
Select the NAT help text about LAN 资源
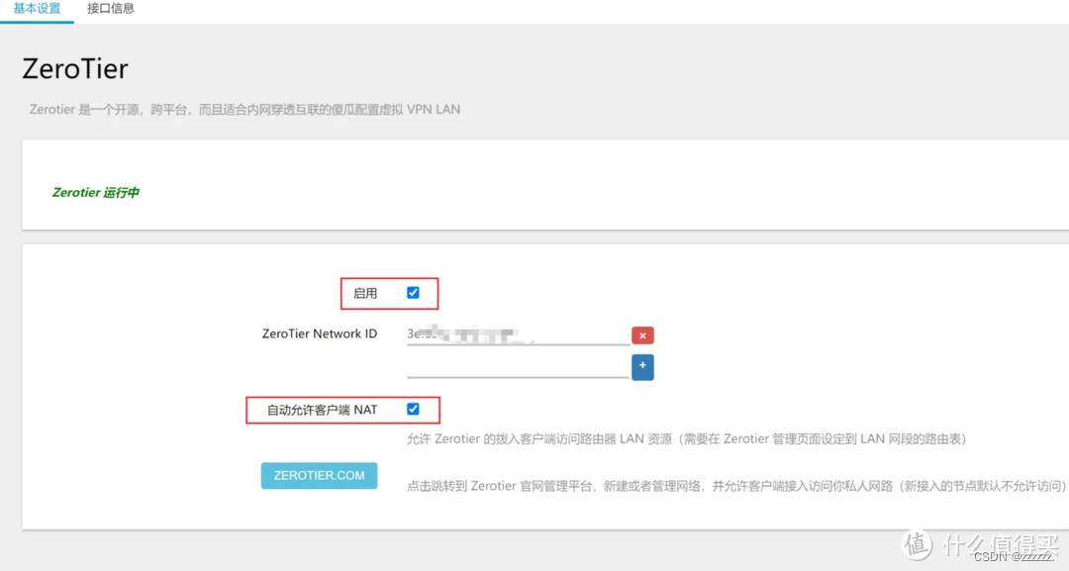(687, 439)
